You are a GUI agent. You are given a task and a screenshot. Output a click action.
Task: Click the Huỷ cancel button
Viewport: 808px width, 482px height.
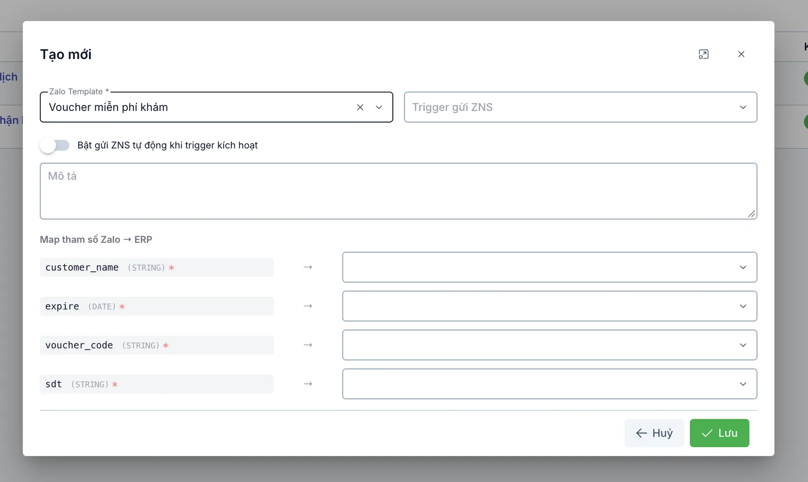(x=654, y=433)
